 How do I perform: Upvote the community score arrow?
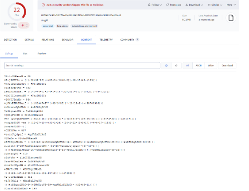(27, 24)
